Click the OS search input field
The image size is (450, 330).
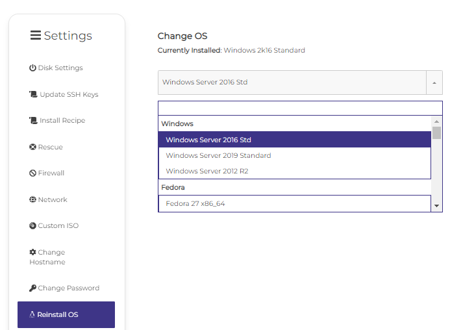tap(300, 108)
